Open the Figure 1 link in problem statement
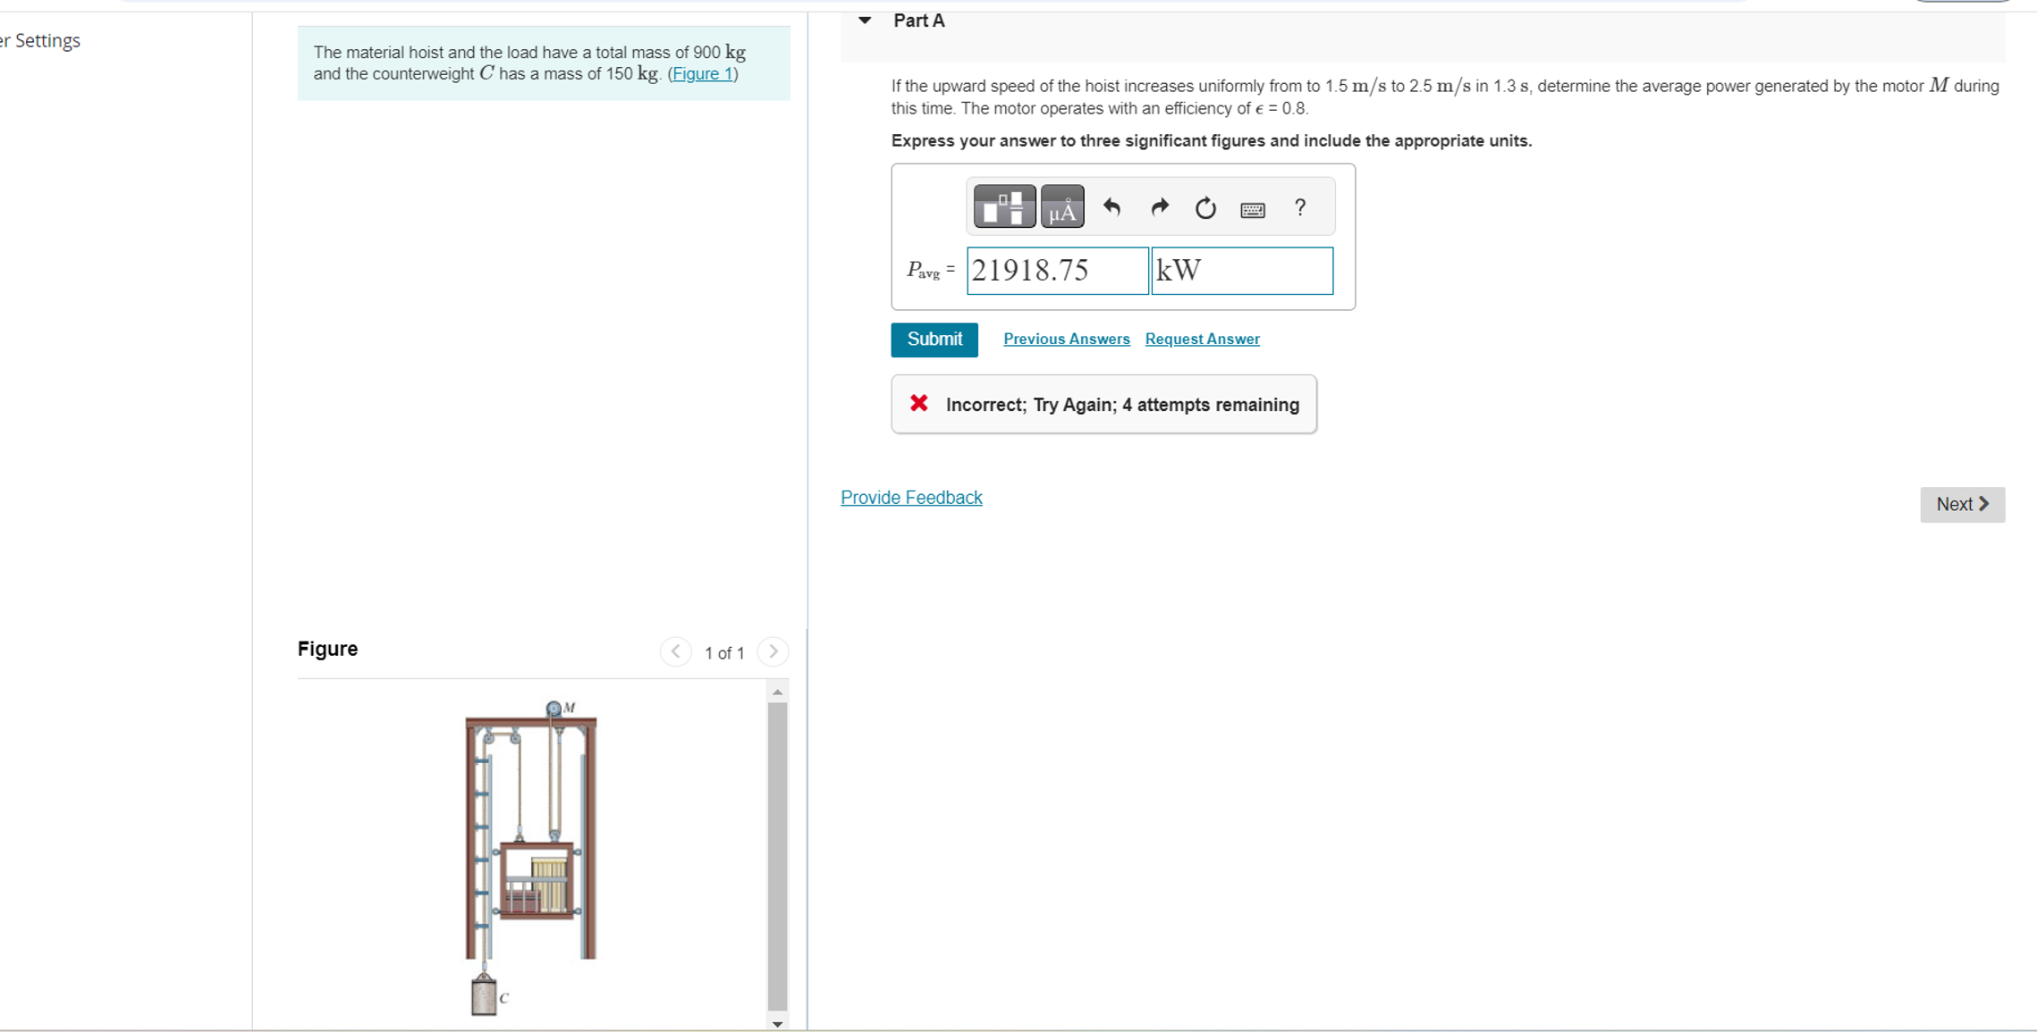 pyautogui.click(x=703, y=73)
